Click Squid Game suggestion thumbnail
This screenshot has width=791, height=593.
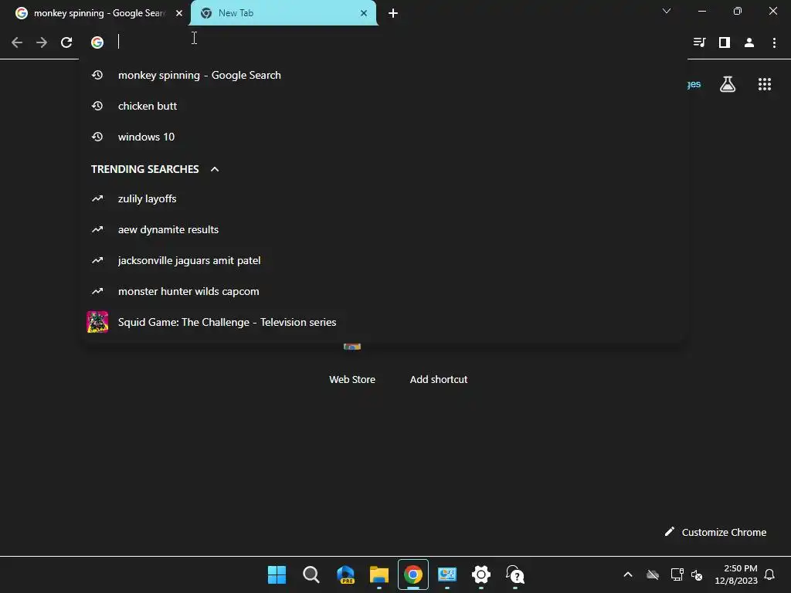point(97,322)
